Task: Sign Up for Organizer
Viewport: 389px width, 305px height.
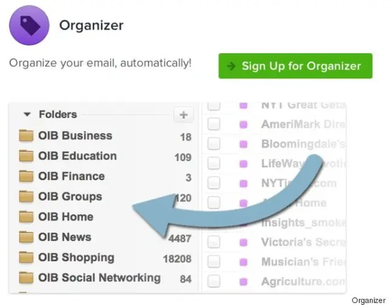Action: 295,66
